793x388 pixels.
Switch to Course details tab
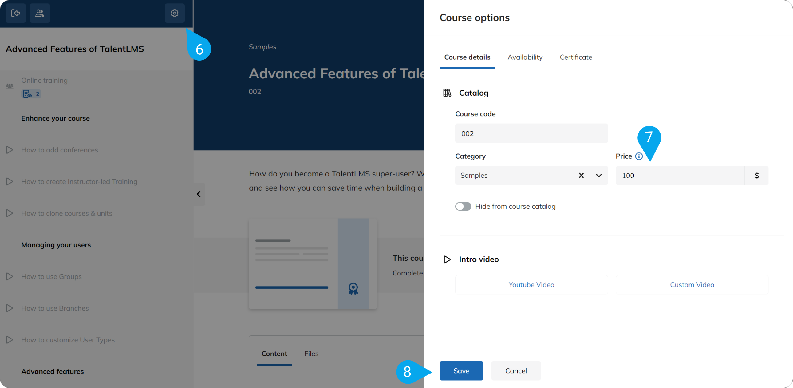pos(467,57)
